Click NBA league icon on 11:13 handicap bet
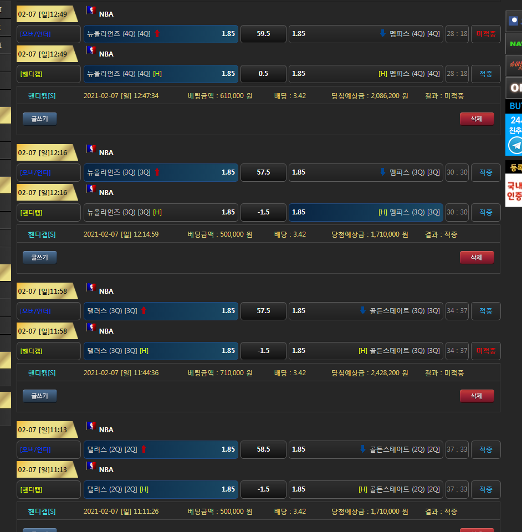This screenshot has width=522, height=532. coord(91,467)
